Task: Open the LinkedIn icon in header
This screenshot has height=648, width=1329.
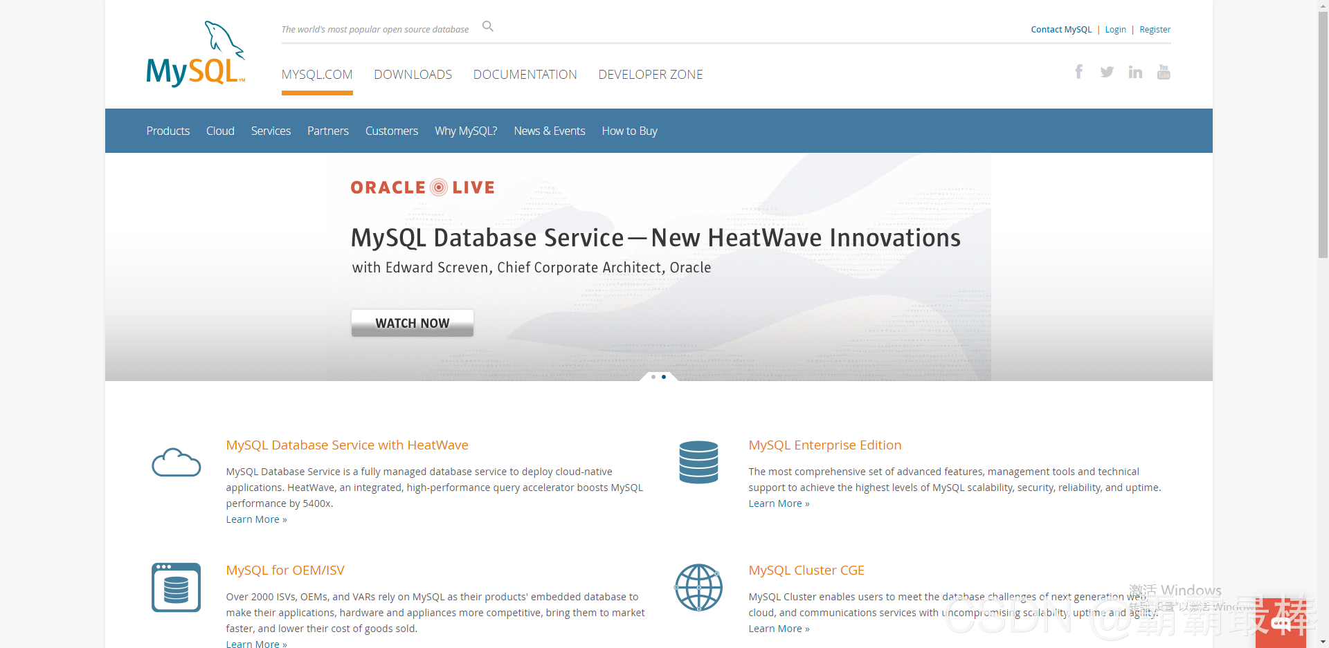Action: point(1135,72)
